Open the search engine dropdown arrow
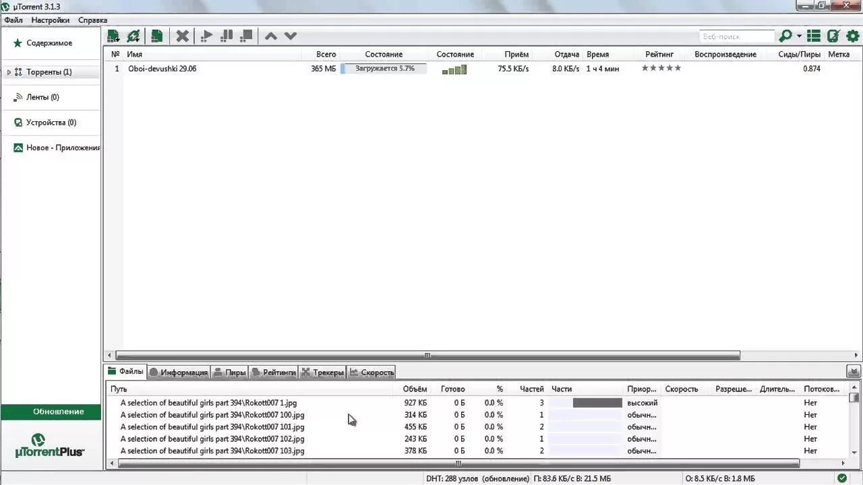 pyautogui.click(x=800, y=36)
